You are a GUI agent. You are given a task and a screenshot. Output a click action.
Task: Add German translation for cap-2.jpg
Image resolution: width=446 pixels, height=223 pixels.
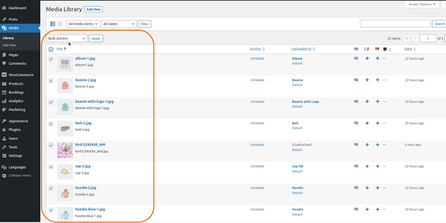click(377, 166)
